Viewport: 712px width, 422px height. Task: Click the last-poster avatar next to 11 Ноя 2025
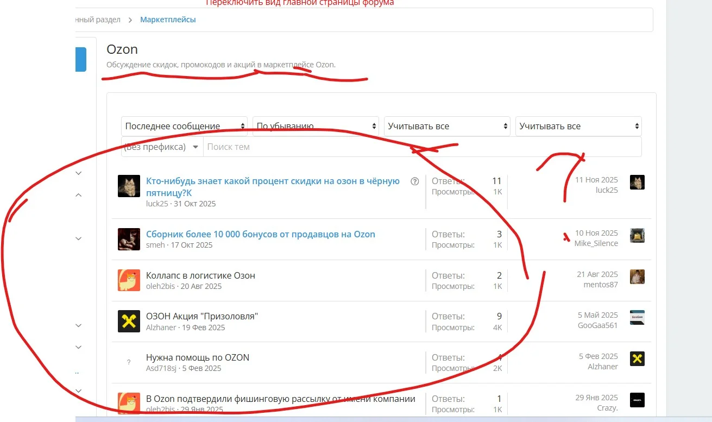pyautogui.click(x=637, y=182)
